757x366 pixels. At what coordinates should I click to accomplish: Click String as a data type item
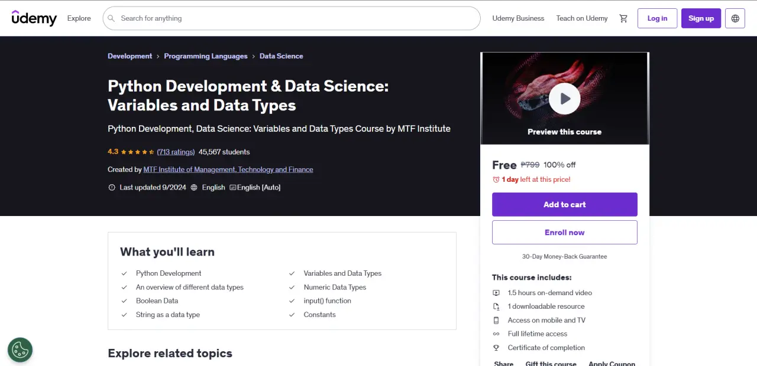[x=168, y=315]
